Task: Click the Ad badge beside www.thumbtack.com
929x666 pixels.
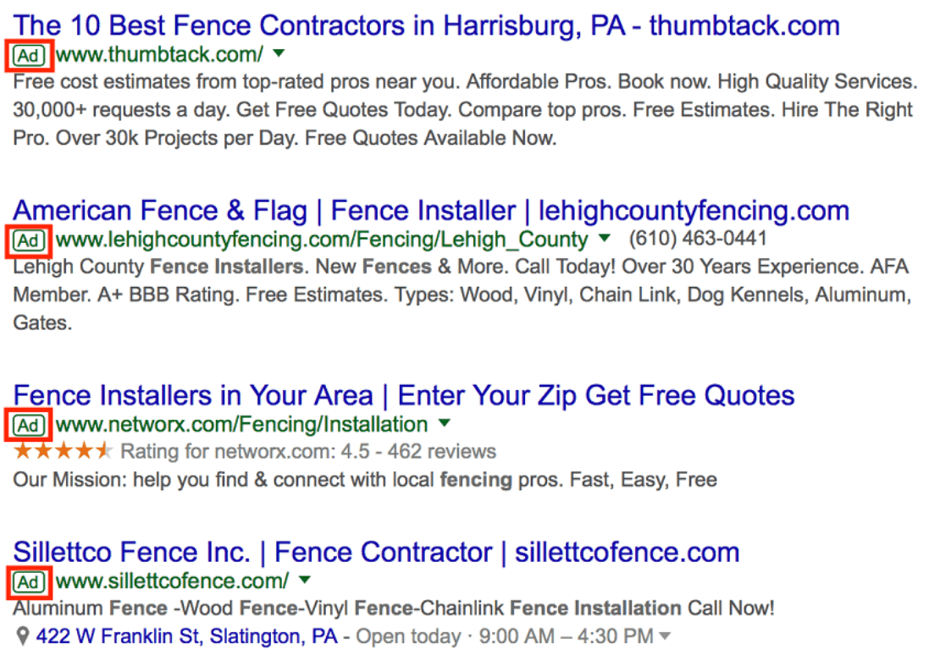Action: (28, 56)
